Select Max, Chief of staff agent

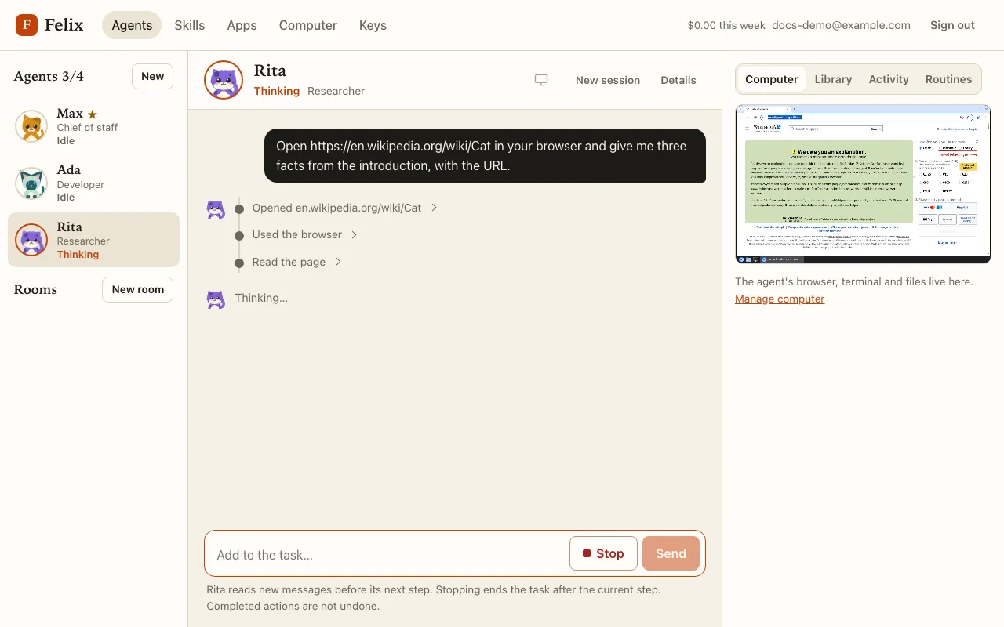[x=93, y=127]
